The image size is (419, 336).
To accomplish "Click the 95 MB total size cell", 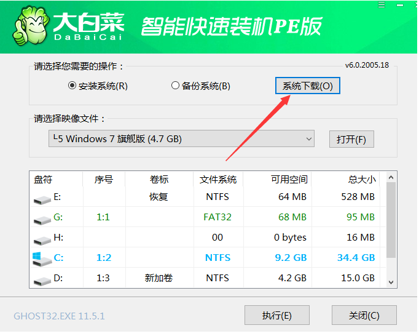I will click(361, 217).
